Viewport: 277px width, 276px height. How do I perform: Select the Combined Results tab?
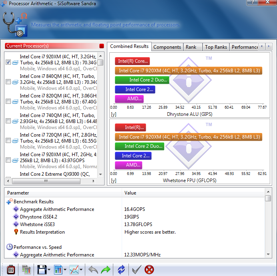129,46
